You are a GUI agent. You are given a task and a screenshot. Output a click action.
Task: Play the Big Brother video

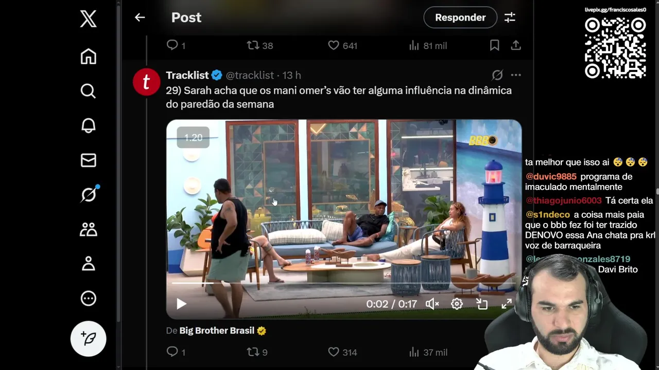[181, 304]
